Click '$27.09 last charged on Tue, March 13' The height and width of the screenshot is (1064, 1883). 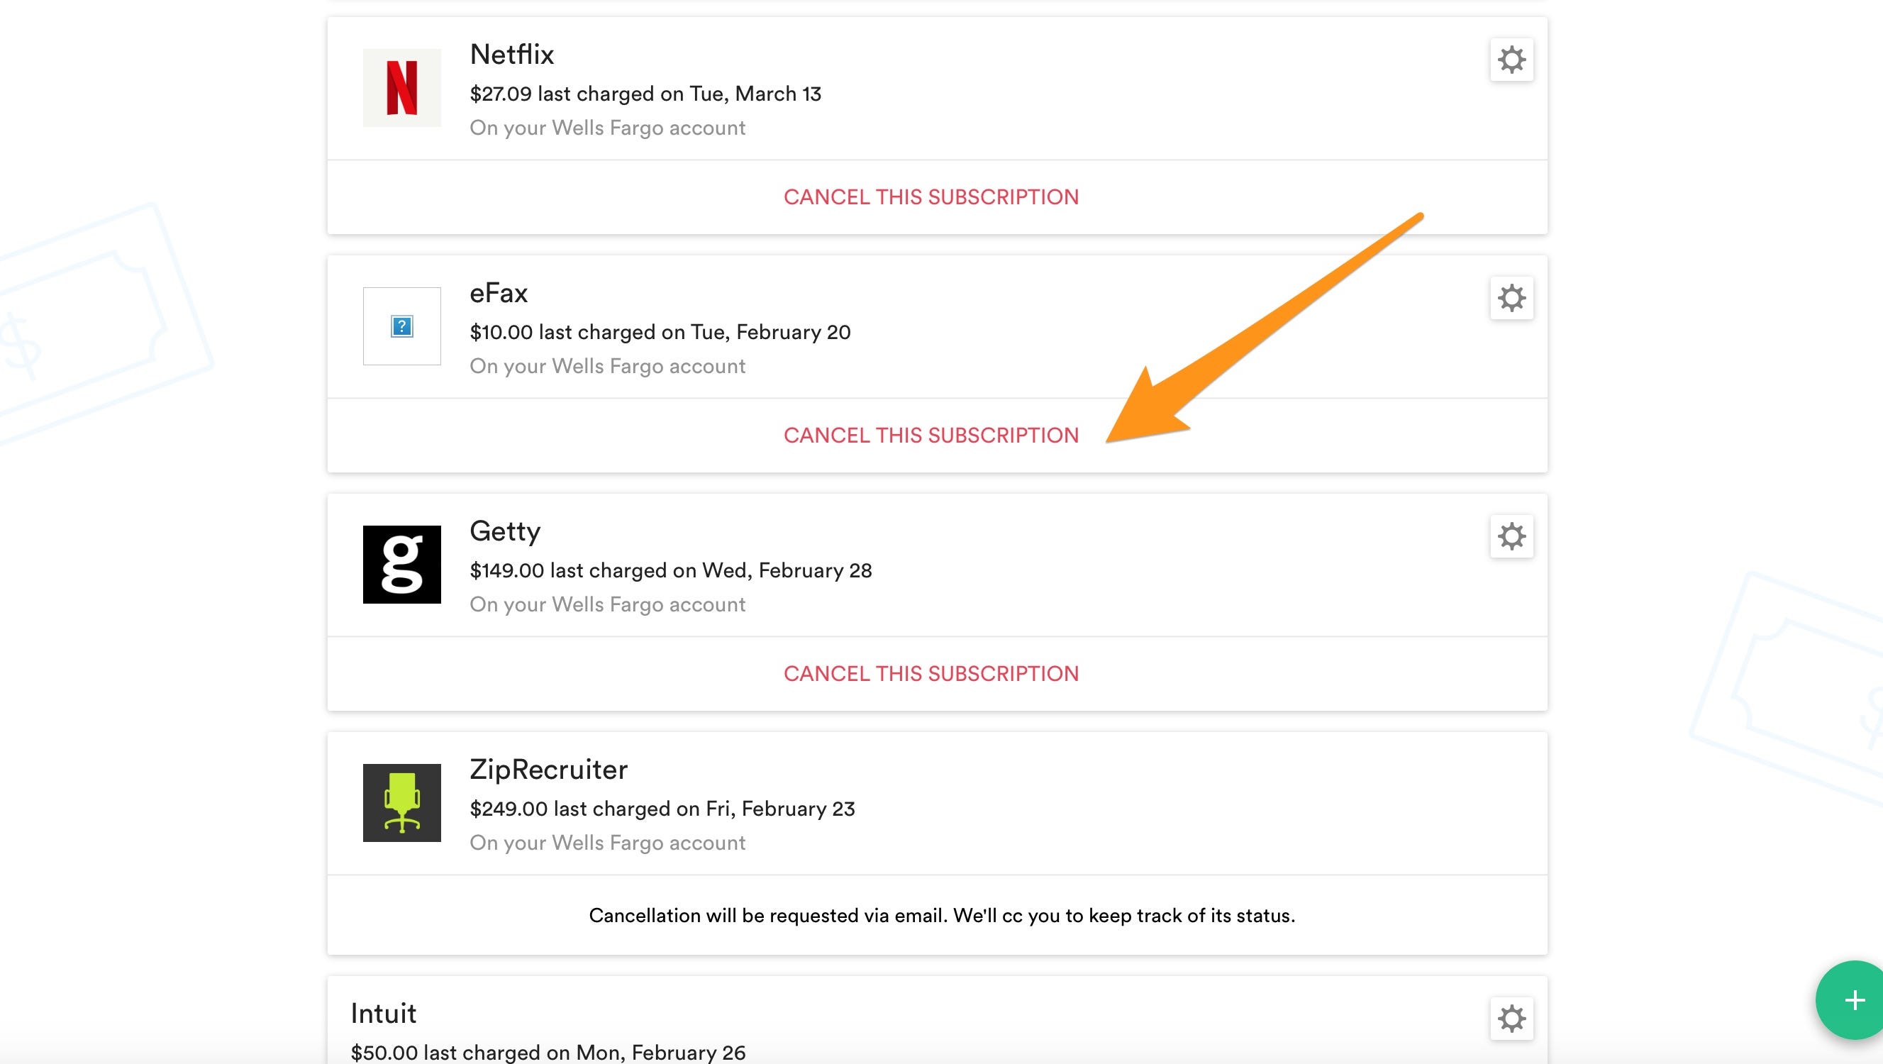tap(645, 94)
